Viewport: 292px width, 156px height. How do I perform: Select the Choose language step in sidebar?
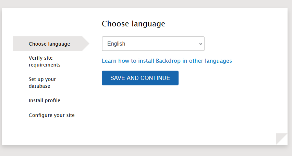pos(49,44)
